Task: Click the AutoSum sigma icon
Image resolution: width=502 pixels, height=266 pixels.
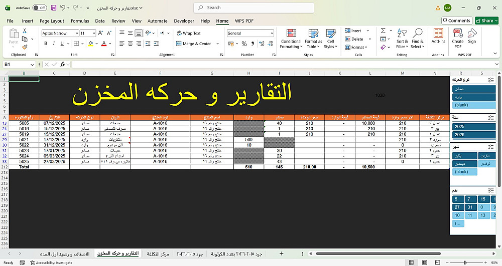Action: click(x=383, y=31)
